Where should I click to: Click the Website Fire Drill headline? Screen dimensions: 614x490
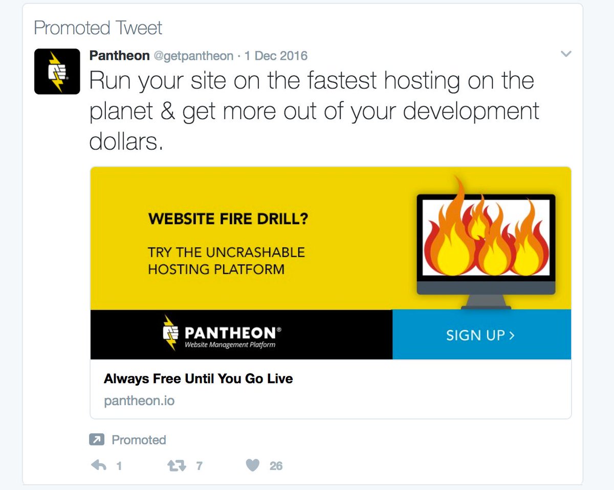click(x=228, y=219)
